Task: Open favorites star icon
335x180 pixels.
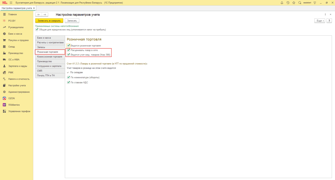Action: [293, 3]
